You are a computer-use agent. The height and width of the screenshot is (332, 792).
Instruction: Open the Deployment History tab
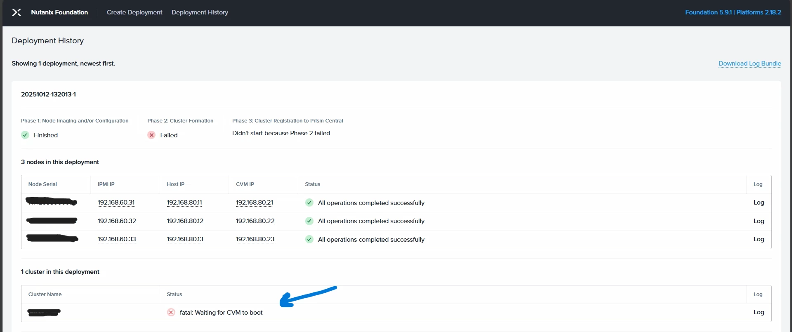coord(200,12)
